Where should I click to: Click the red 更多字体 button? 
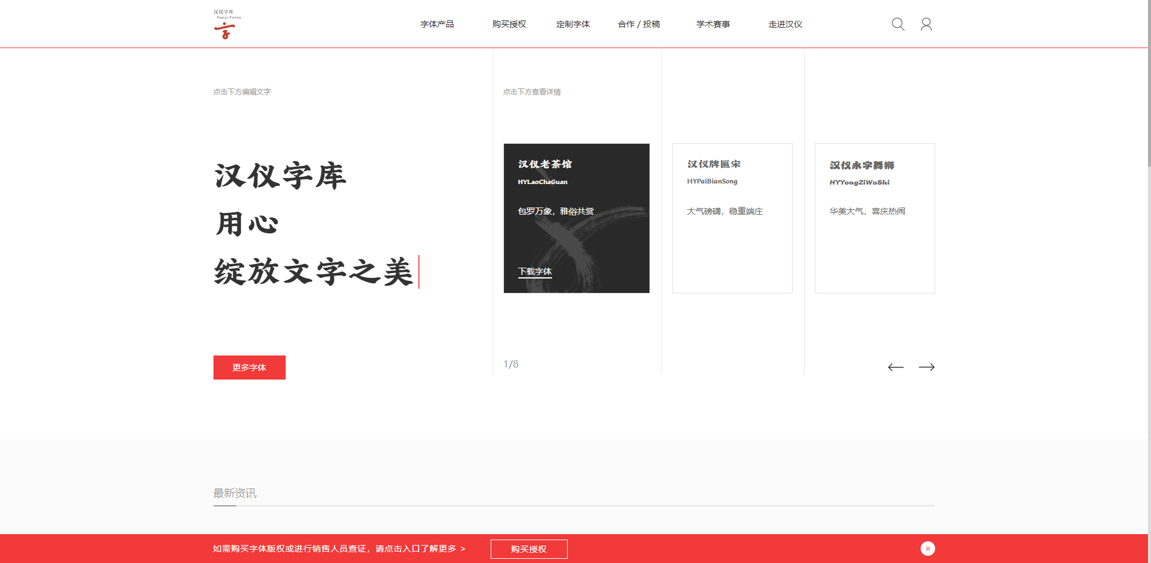coord(249,367)
